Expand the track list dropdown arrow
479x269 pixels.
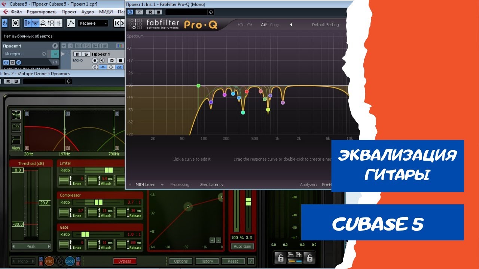(64, 46)
